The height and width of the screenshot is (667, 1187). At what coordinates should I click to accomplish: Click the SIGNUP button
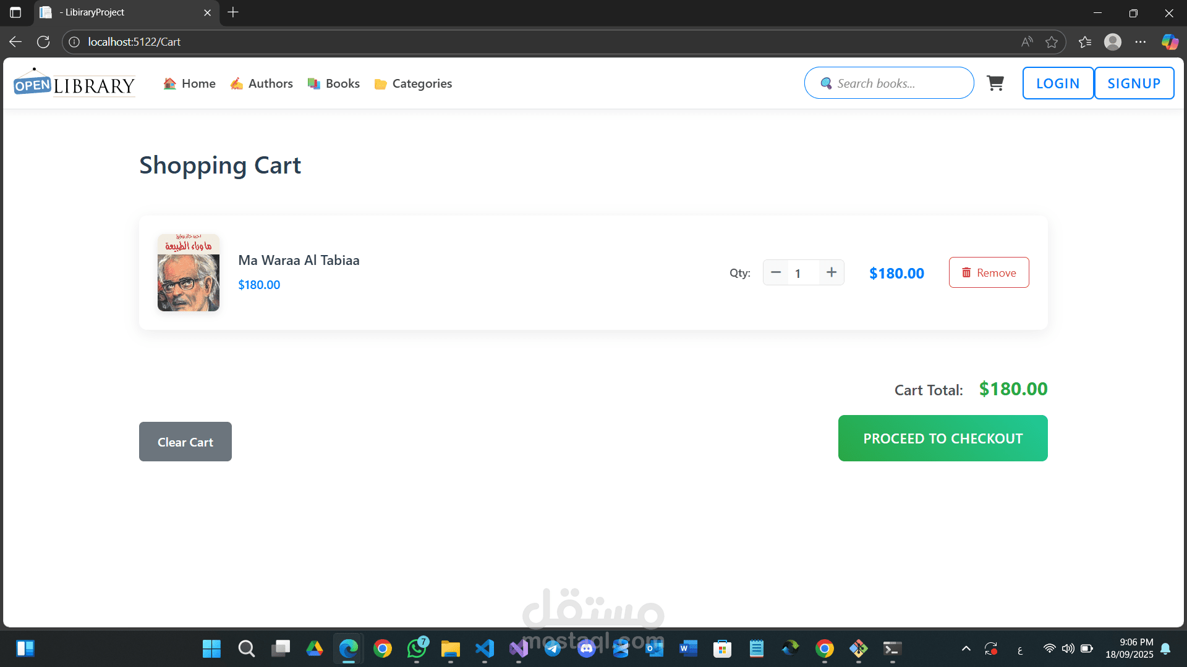(1134, 83)
